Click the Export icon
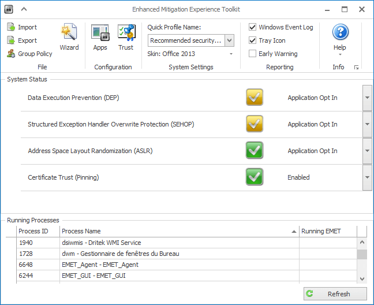Screen dimensions: 374x305 tap(12, 40)
